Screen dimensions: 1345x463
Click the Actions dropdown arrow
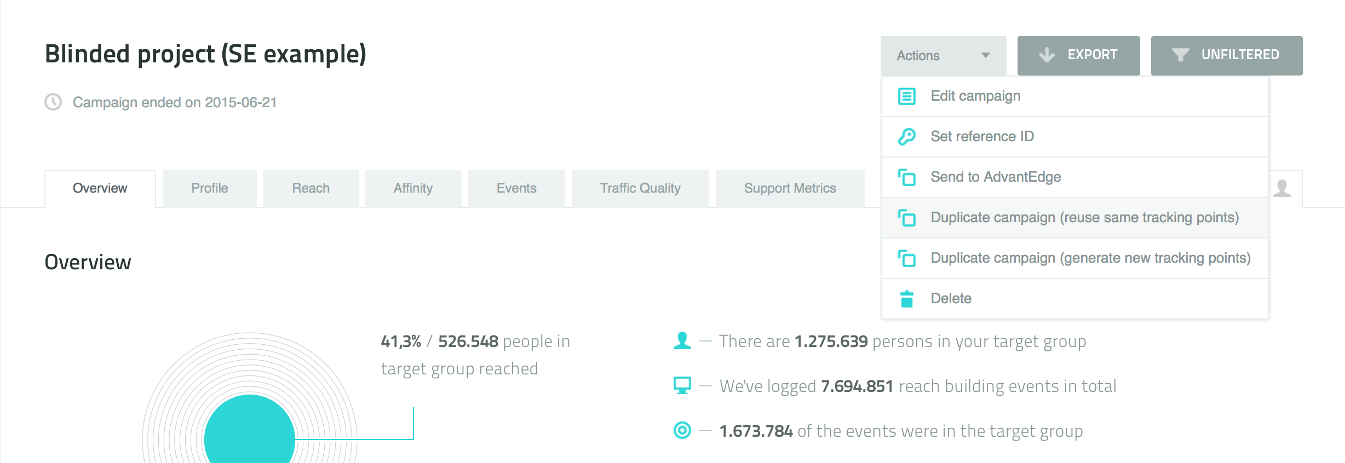986,55
